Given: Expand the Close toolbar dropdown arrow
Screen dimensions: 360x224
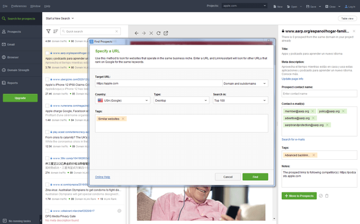Looking at the screenshot, I should pyautogui.click(x=339, y=6).
